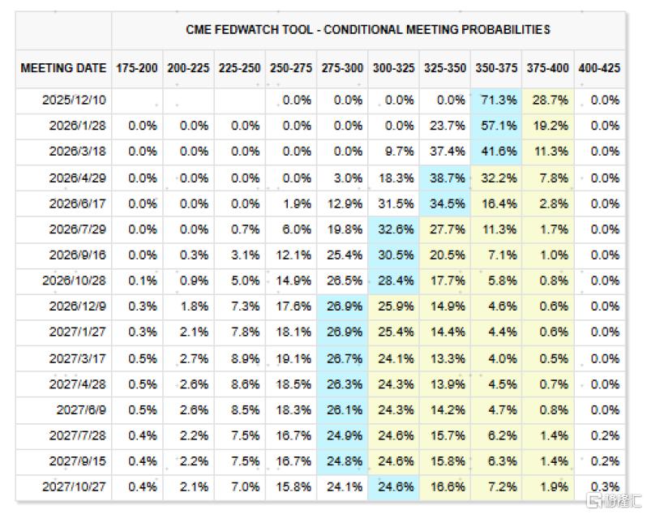This screenshot has height=514, width=647.
Task: Select the MEETING DATE column header
Action: coord(63,68)
